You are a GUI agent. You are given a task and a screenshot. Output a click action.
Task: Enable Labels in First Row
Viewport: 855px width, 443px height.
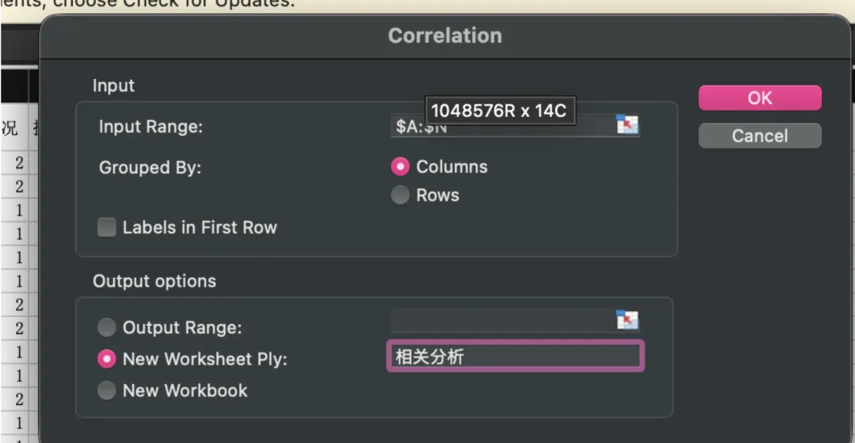coord(107,228)
